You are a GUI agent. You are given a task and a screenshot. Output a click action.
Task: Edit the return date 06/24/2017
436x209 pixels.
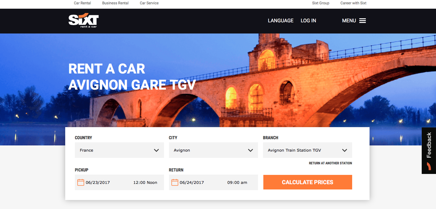pyautogui.click(x=192, y=182)
